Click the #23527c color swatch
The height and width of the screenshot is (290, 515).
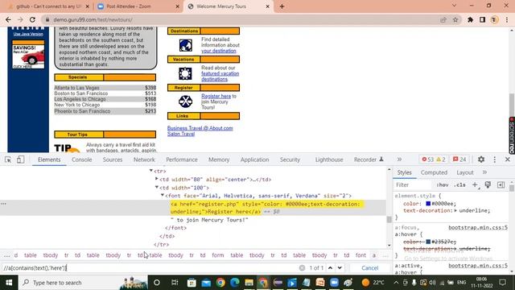click(428, 242)
